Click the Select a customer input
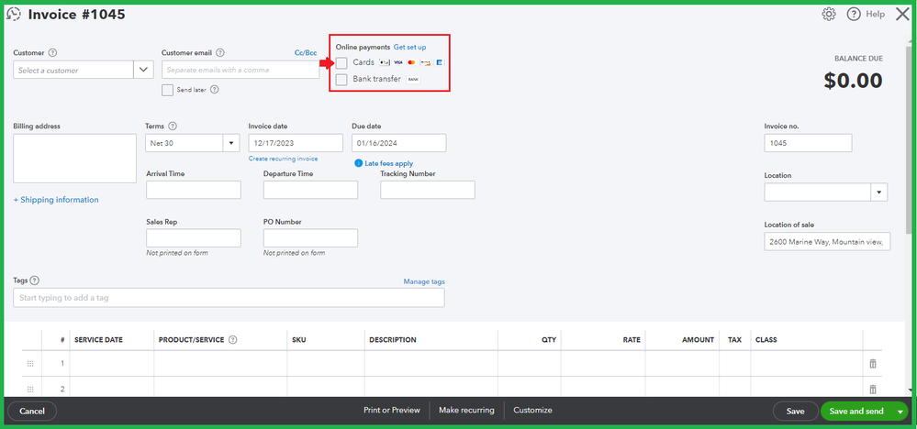 click(73, 70)
